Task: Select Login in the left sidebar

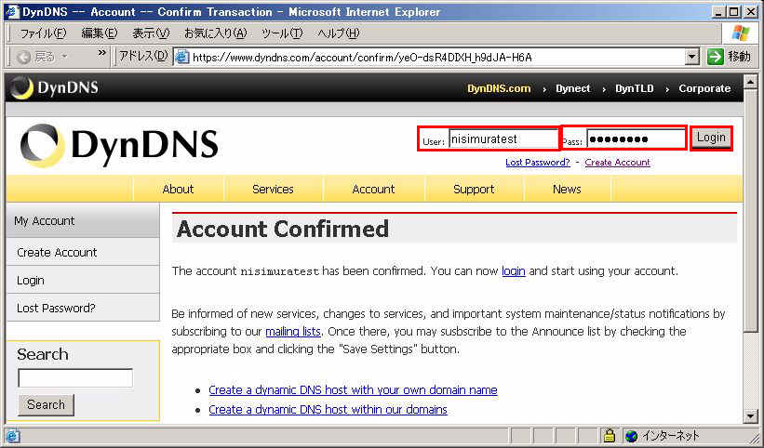Action: [83, 280]
